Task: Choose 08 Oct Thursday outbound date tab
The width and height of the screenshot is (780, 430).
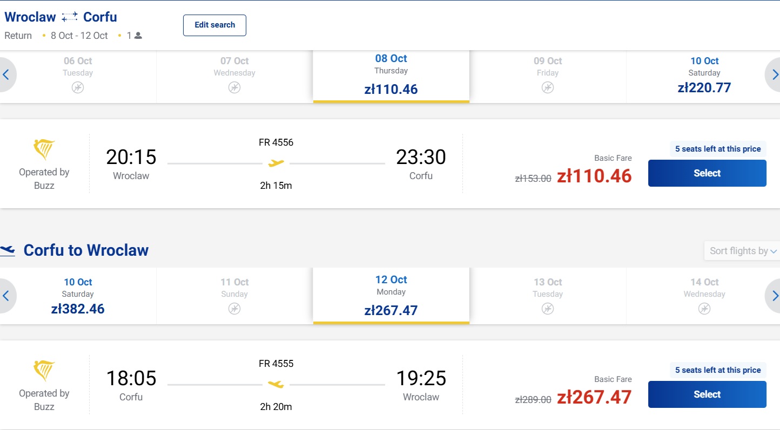Action: [391, 76]
